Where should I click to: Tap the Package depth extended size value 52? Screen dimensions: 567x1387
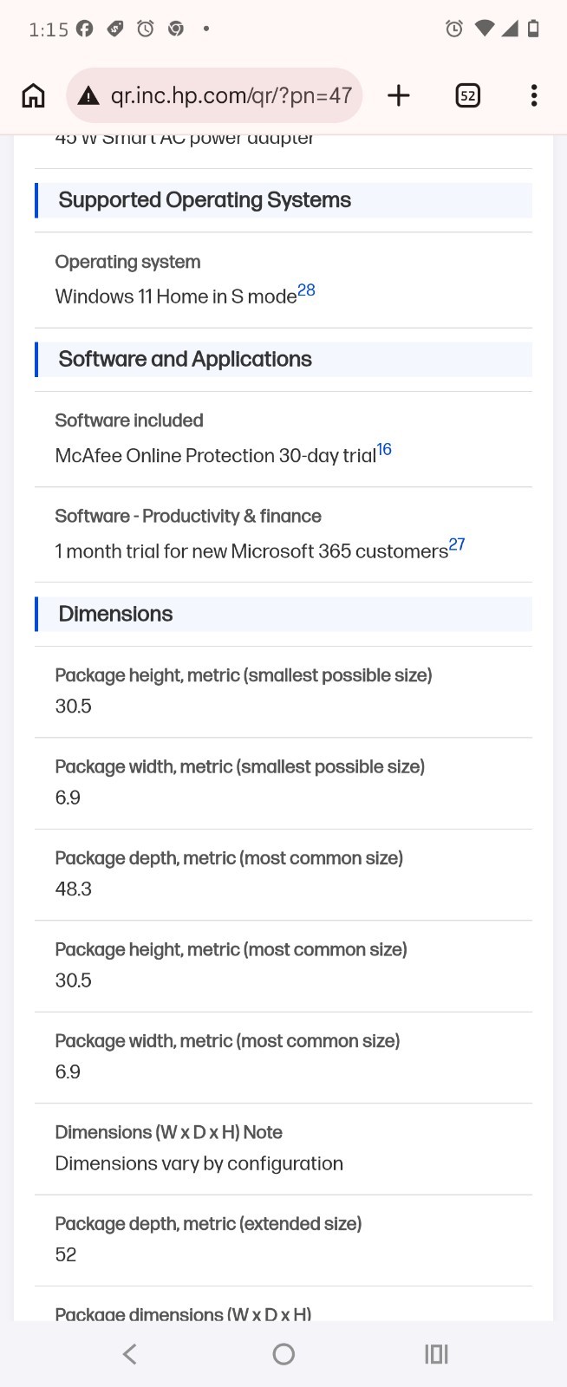(x=66, y=1254)
